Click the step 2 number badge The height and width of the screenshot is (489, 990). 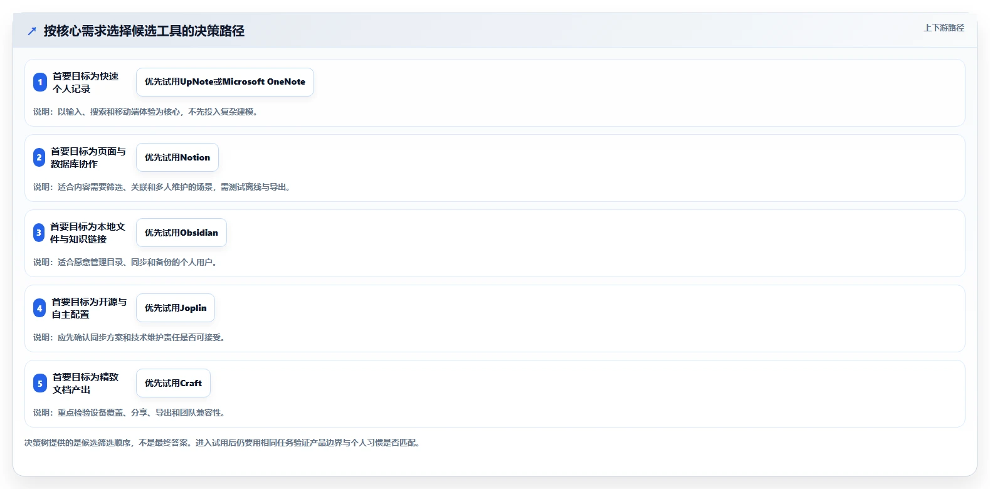click(39, 157)
